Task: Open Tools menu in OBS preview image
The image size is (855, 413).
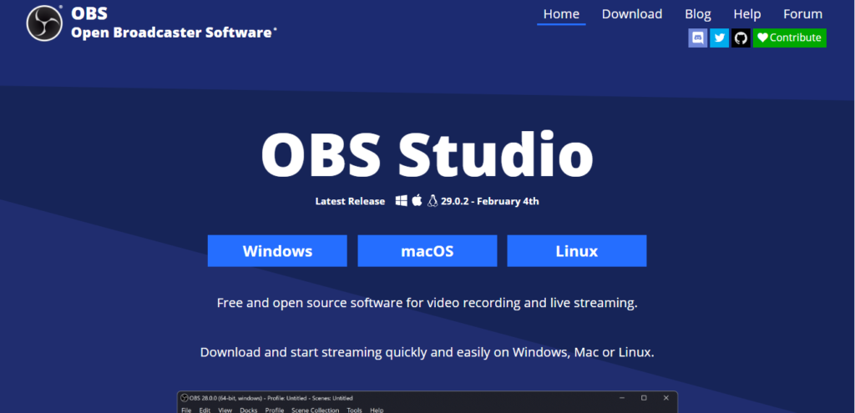Action: [x=354, y=410]
